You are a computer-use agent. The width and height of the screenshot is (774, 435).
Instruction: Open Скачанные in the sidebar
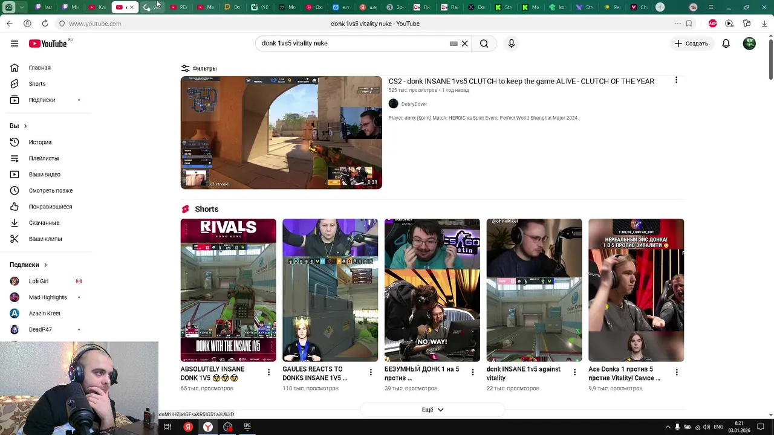click(x=44, y=223)
